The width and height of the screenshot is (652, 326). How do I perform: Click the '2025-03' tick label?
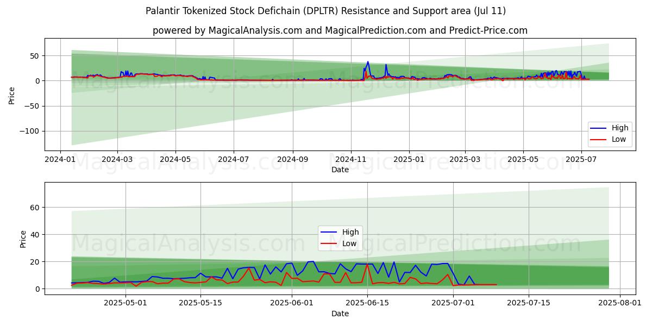click(465, 159)
